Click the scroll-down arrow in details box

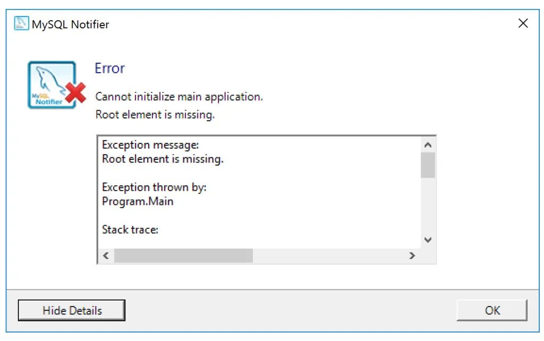coord(428,240)
